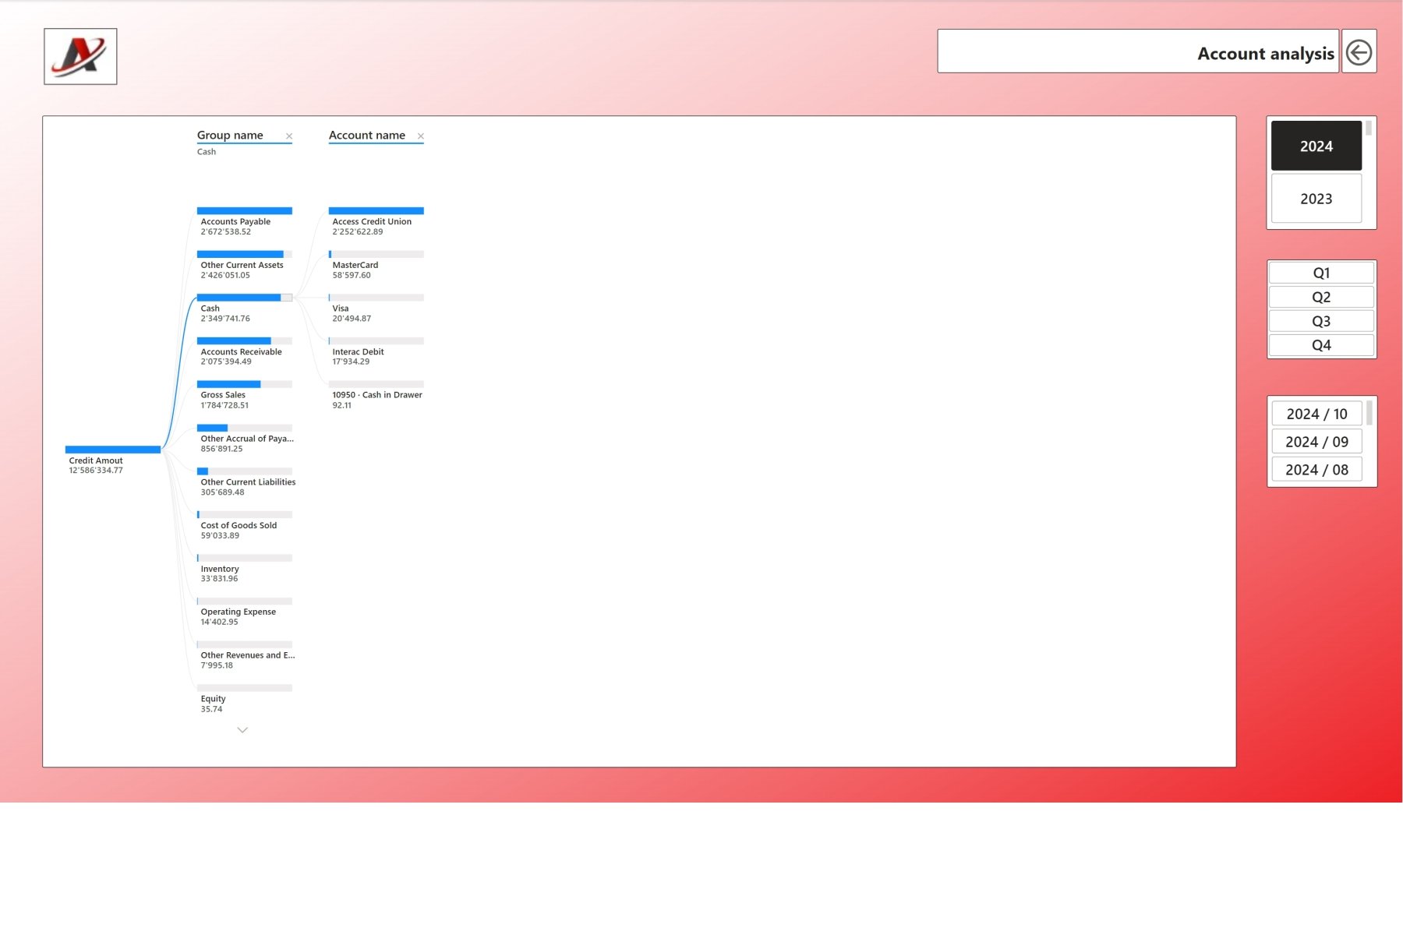Expand the Other Current Assets node
Image resolution: width=1403 pixels, height=935 pixels.
pos(245,265)
